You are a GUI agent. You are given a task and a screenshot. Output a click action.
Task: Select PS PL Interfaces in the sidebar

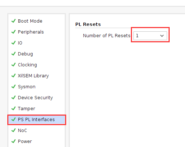tap(37, 120)
